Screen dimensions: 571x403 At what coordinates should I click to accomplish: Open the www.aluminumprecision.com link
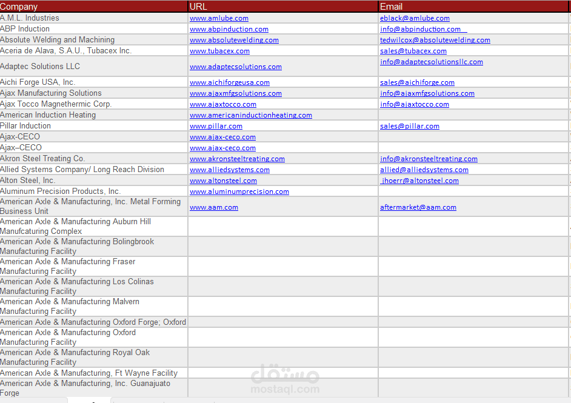pos(239,192)
